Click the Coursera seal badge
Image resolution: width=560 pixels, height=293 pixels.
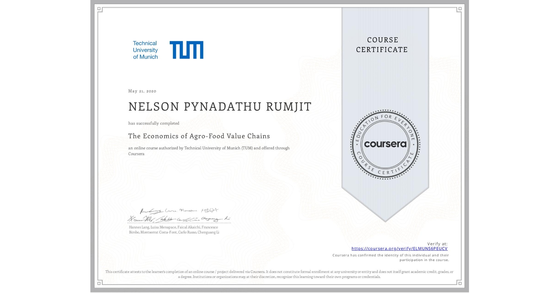(x=385, y=145)
